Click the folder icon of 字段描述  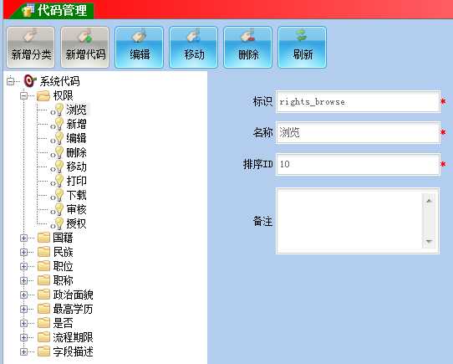[43, 351]
